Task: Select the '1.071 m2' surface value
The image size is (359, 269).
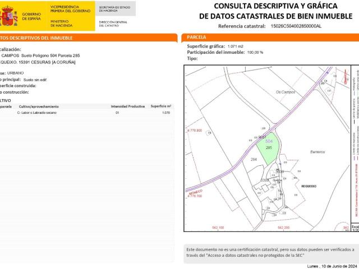Action: (x=236, y=46)
